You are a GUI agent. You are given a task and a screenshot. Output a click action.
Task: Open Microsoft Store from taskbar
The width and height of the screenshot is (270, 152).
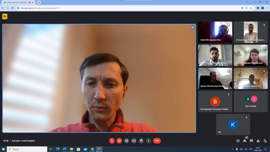[x=78, y=149]
